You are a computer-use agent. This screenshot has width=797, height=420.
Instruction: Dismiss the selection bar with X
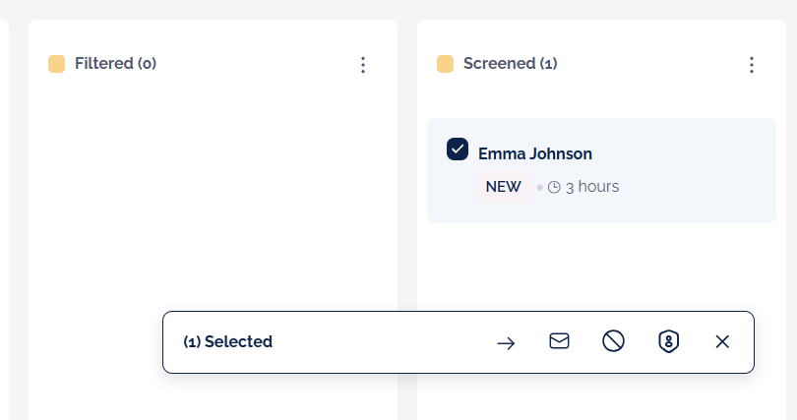[722, 341]
